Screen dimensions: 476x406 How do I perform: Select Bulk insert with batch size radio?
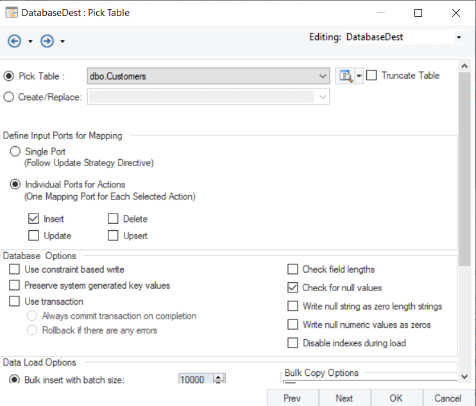(x=14, y=379)
